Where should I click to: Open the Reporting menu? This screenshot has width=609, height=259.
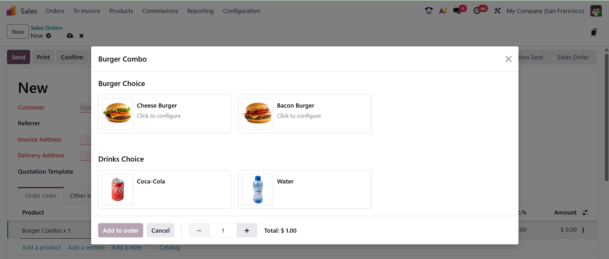(200, 11)
